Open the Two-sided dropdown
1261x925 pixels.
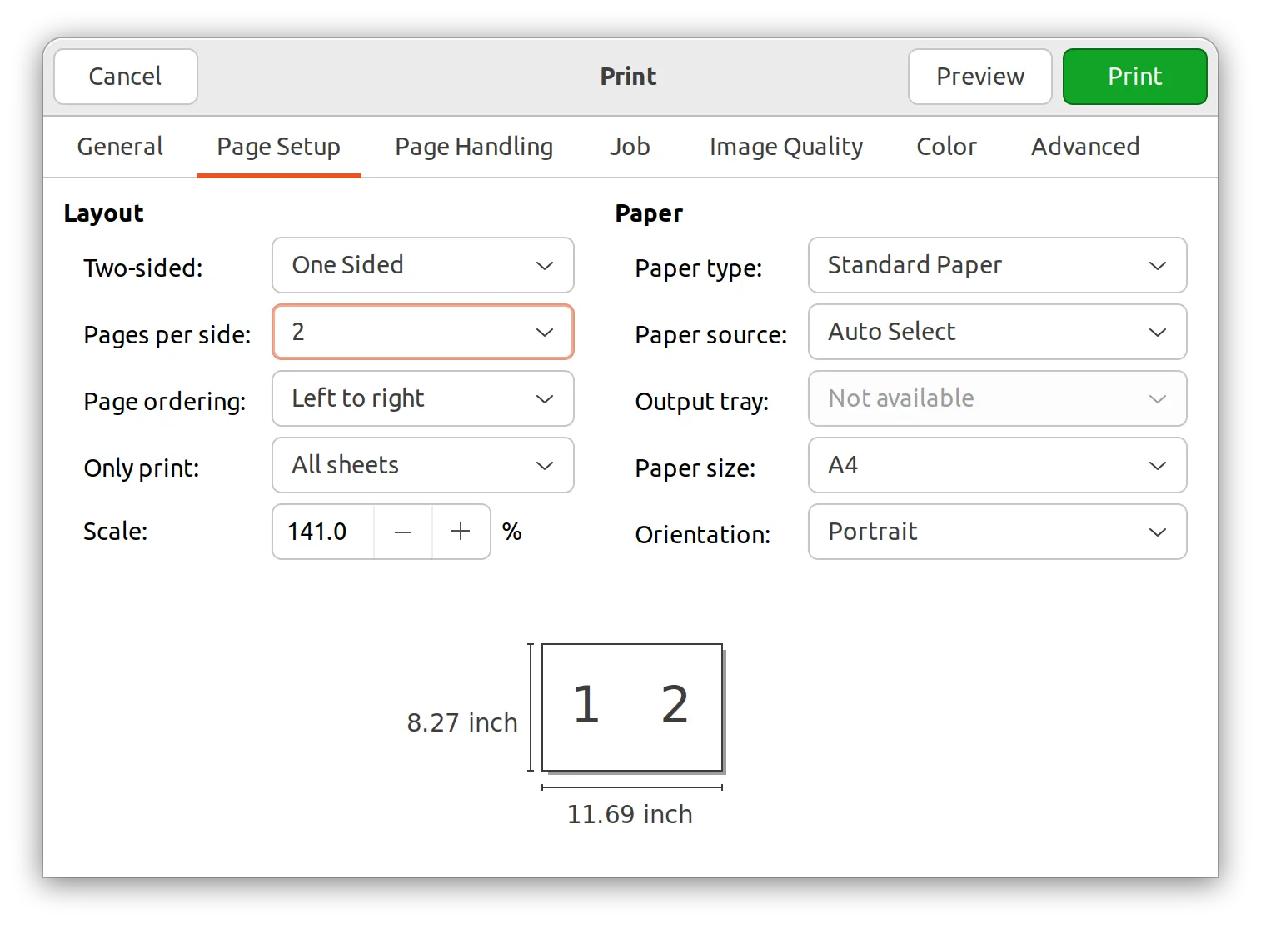click(422, 265)
